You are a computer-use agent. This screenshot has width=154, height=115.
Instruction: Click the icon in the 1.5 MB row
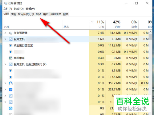click(10, 71)
